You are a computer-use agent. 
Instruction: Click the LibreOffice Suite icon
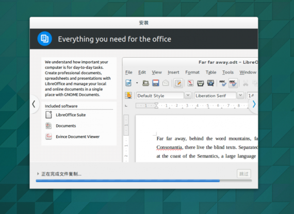tap(48, 115)
